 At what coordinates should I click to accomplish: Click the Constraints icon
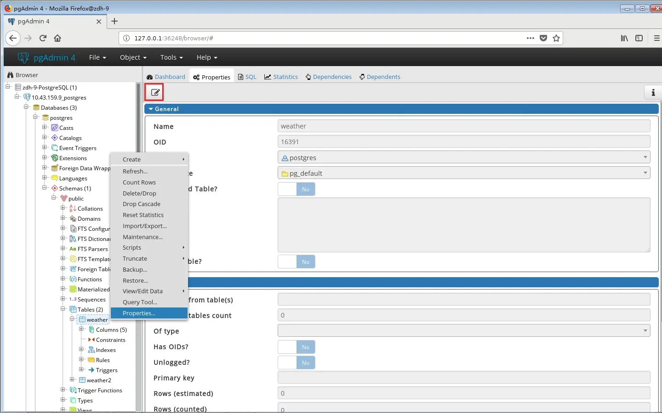(91, 340)
